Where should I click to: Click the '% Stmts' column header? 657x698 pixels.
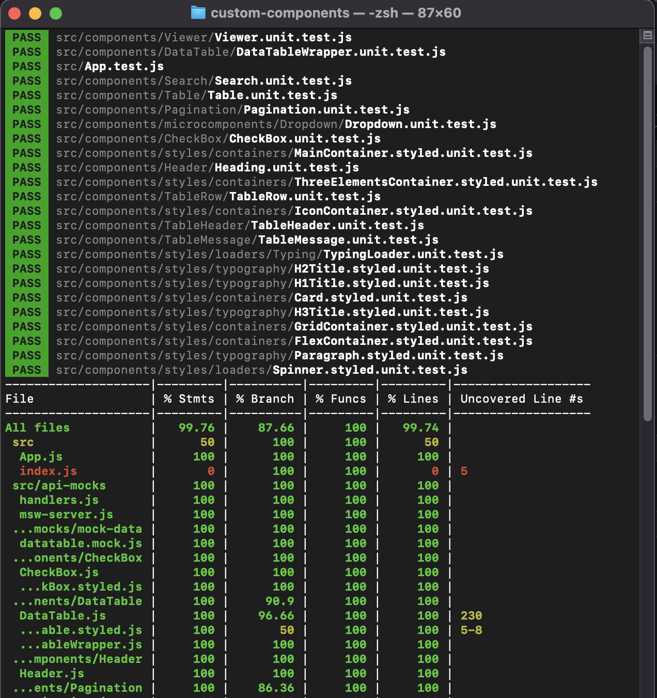(x=189, y=399)
